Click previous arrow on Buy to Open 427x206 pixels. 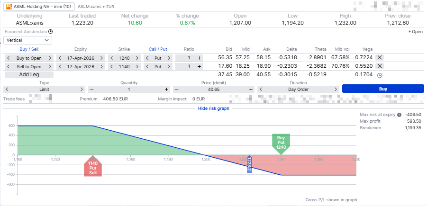click(9, 58)
